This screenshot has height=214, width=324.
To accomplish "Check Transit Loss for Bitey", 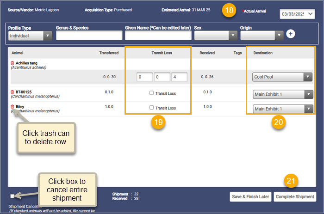I will 151,108.
